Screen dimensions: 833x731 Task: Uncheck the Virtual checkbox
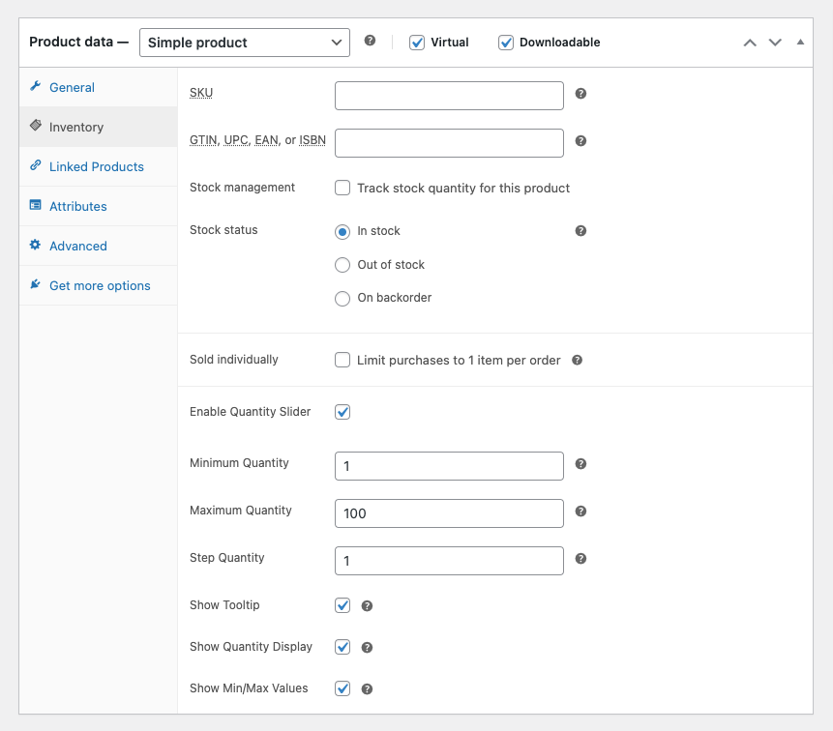(x=417, y=43)
